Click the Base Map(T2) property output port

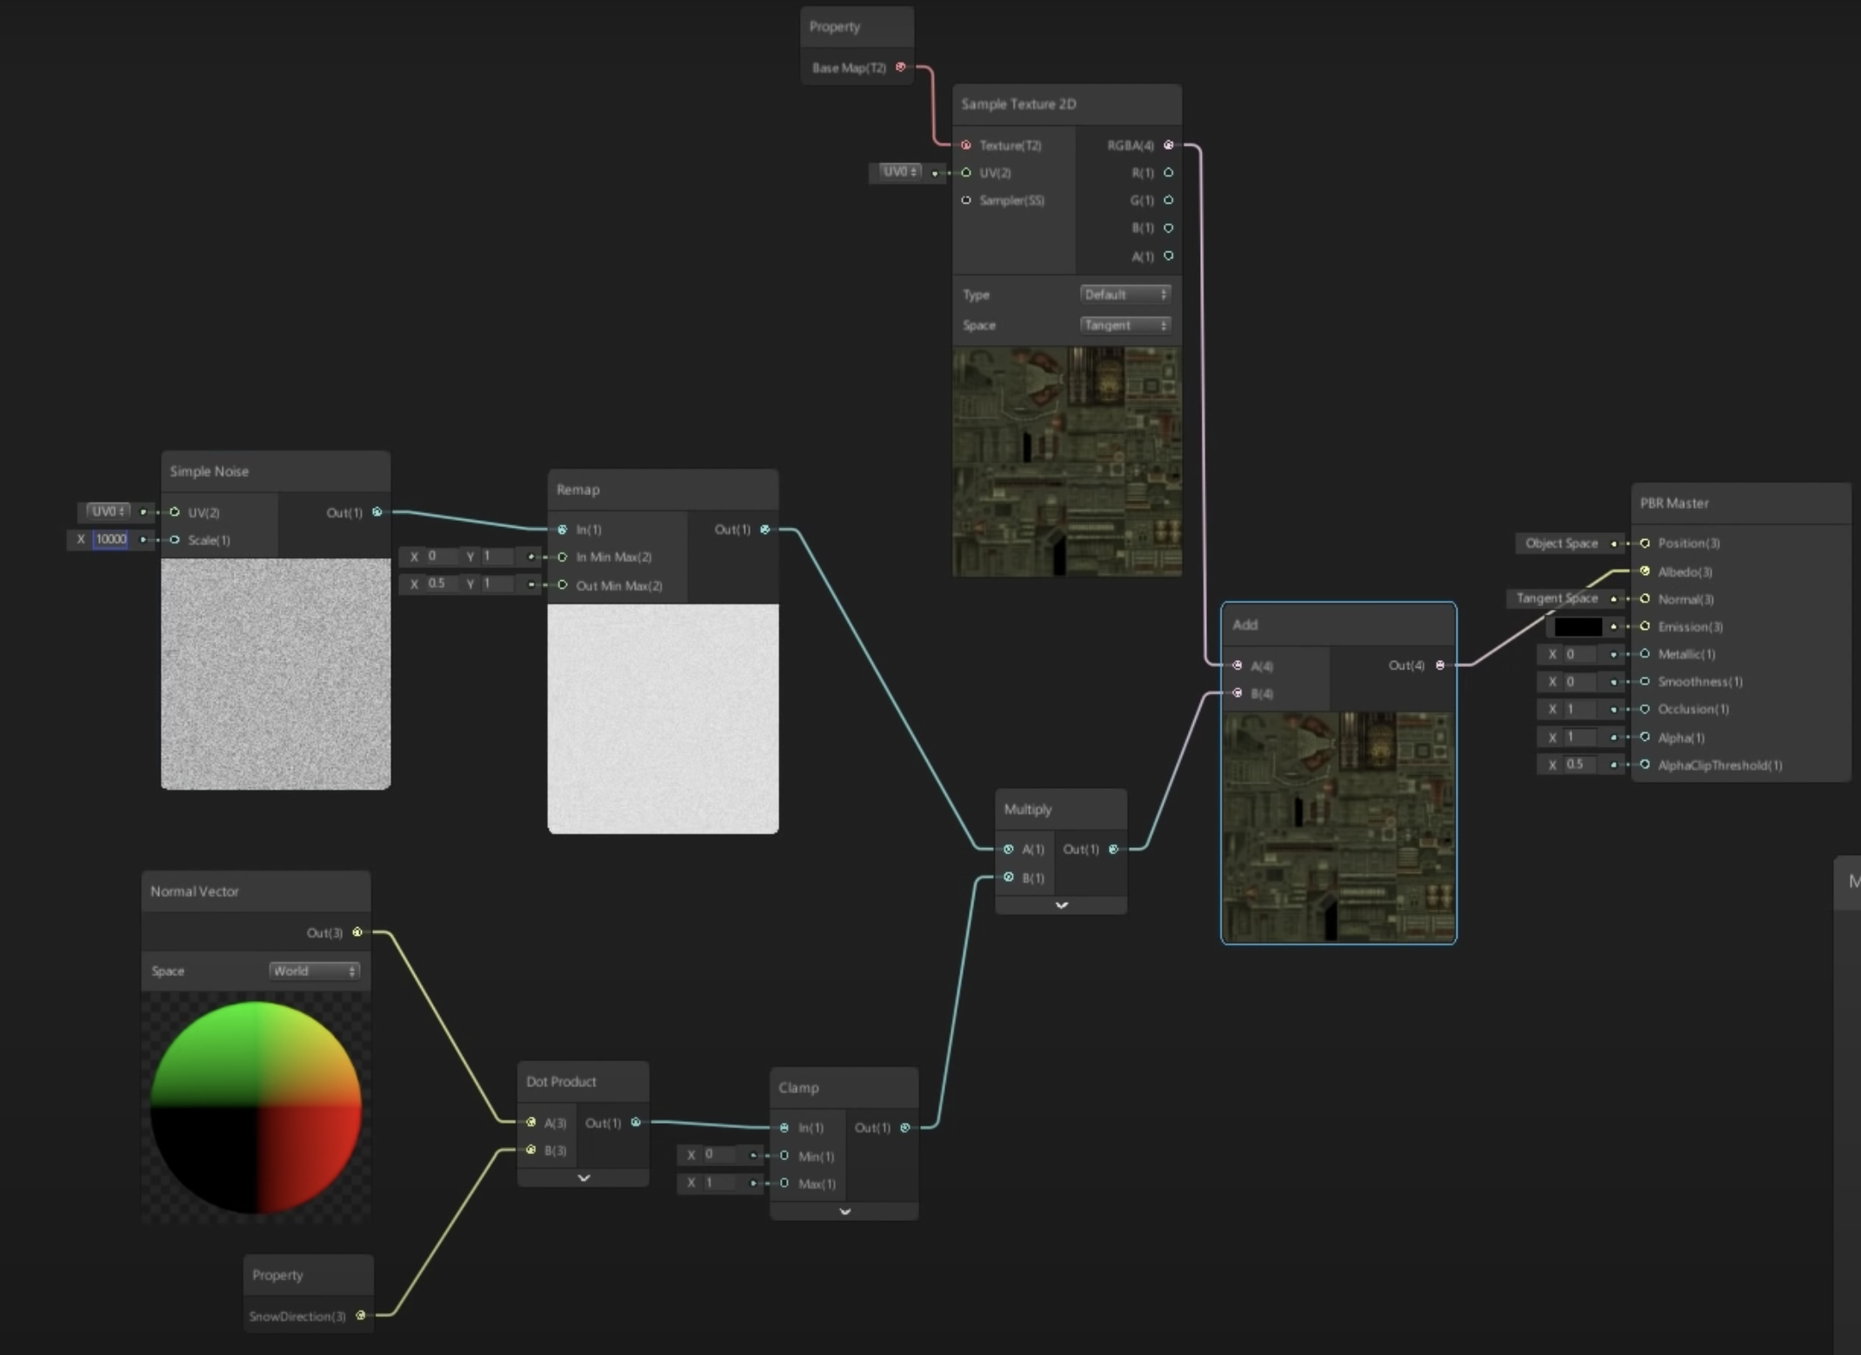tap(901, 67)
